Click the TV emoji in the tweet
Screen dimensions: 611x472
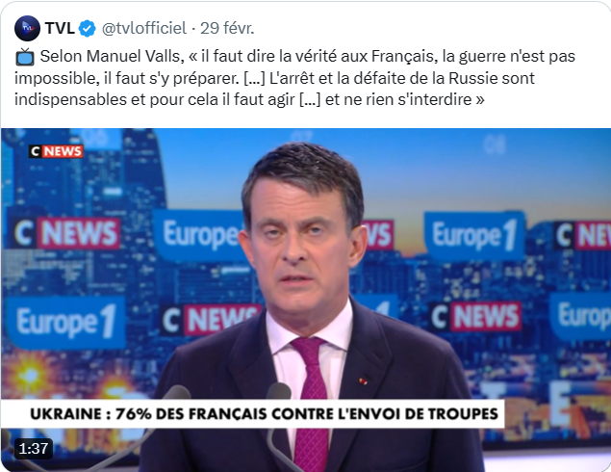click(x=25, y=57)
